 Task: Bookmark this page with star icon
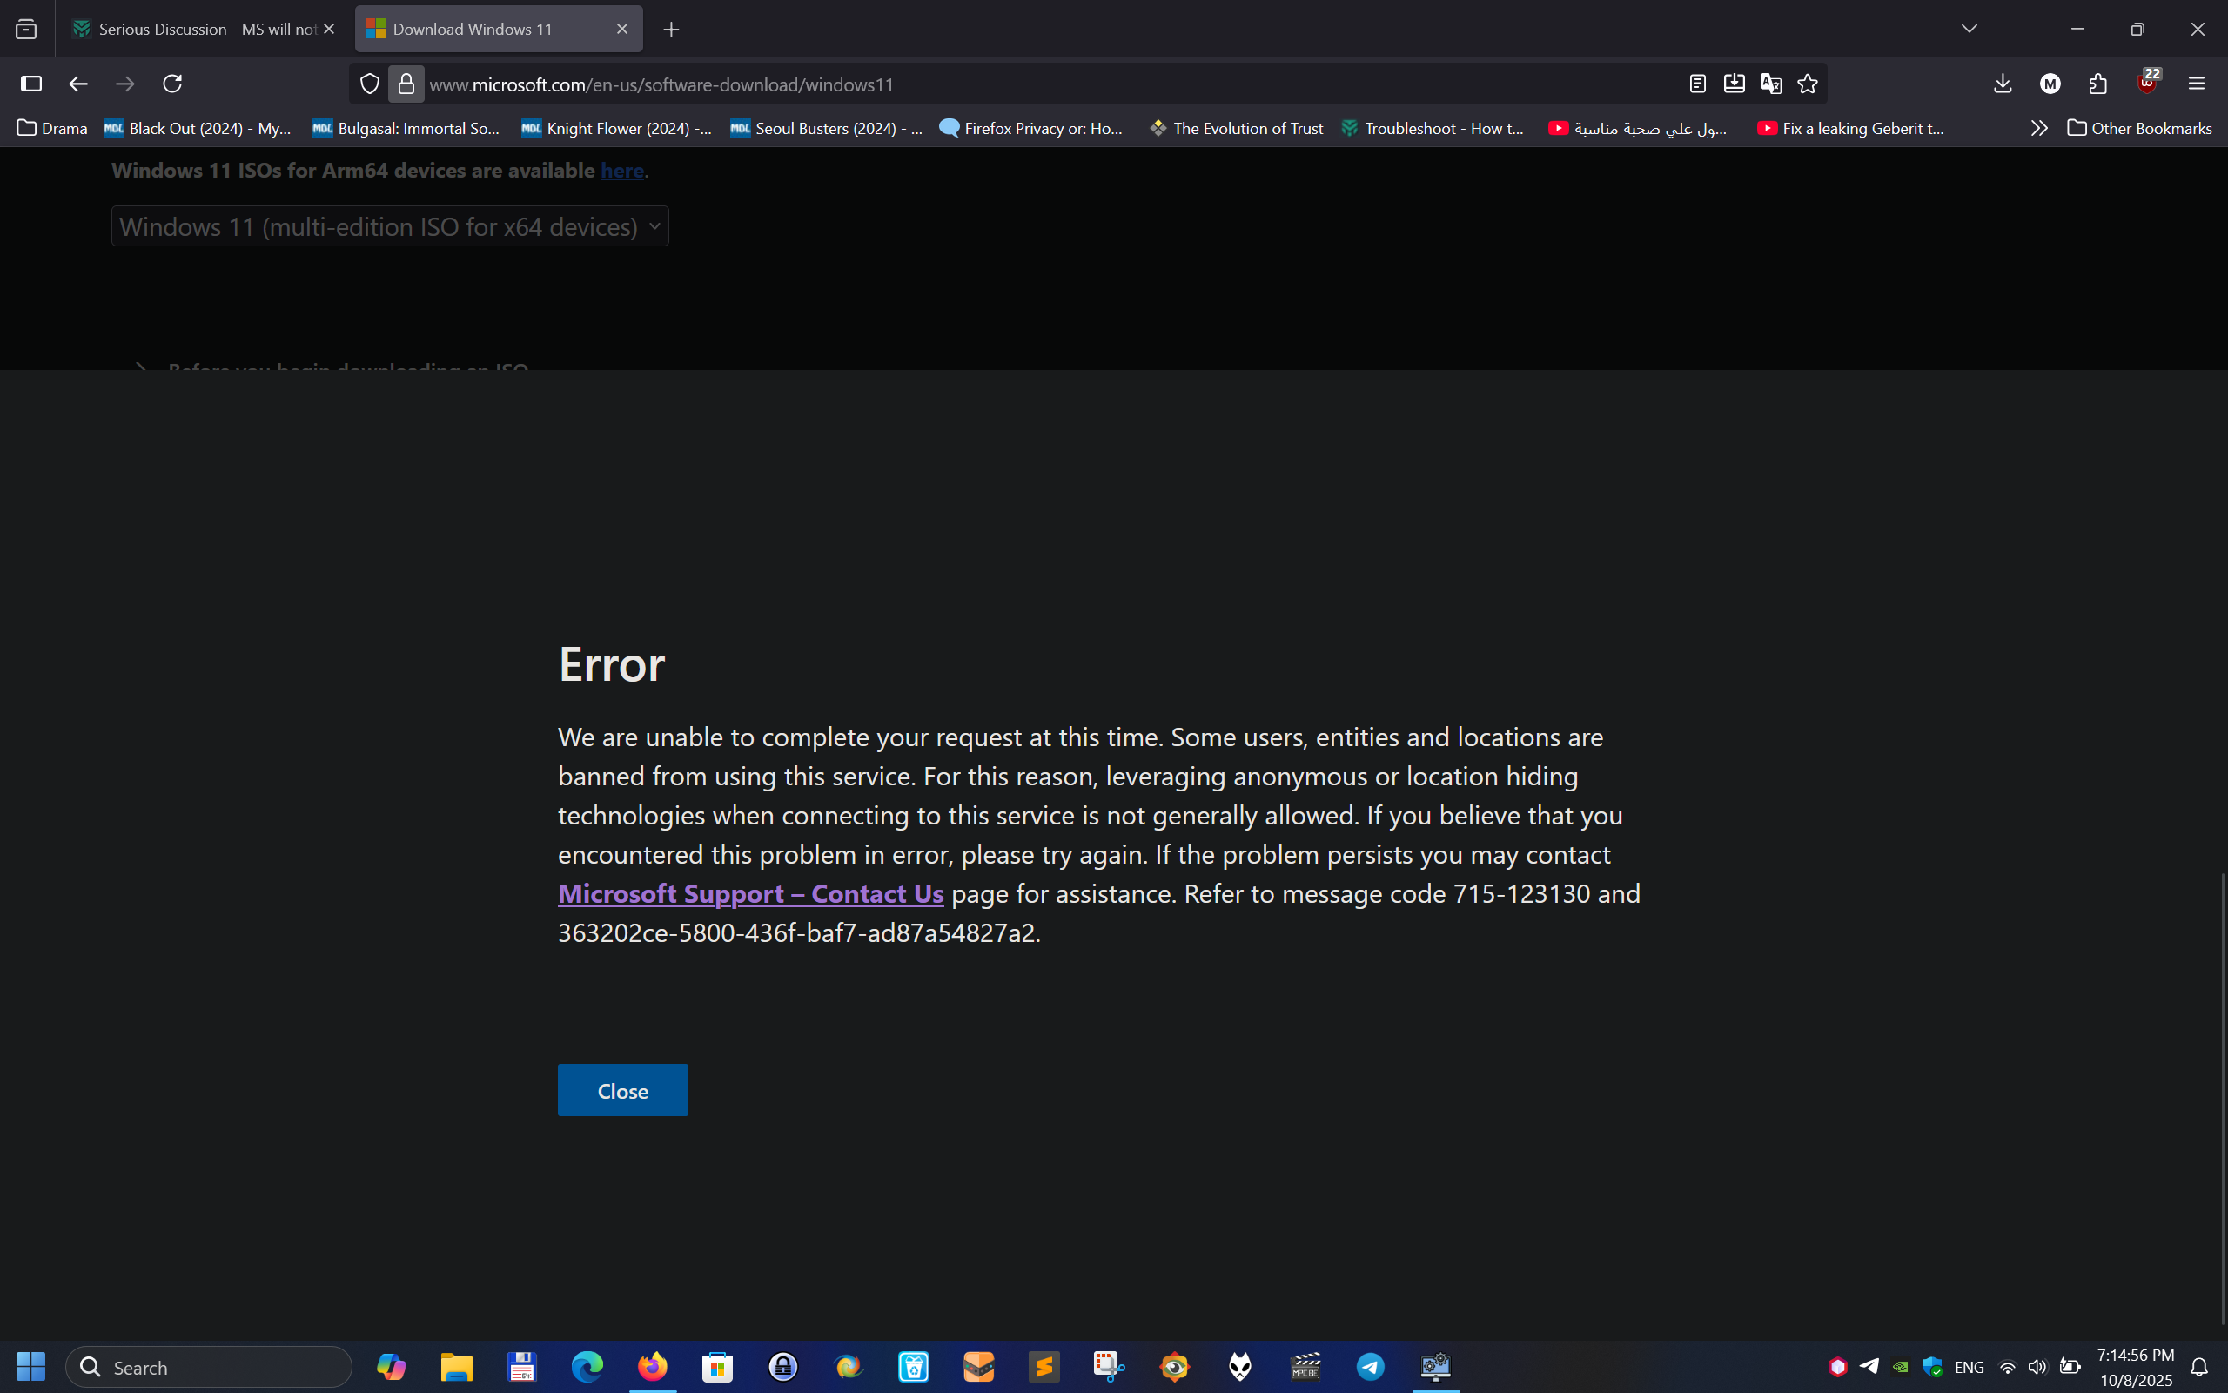pyautogui.click(x=1808, y=84)
